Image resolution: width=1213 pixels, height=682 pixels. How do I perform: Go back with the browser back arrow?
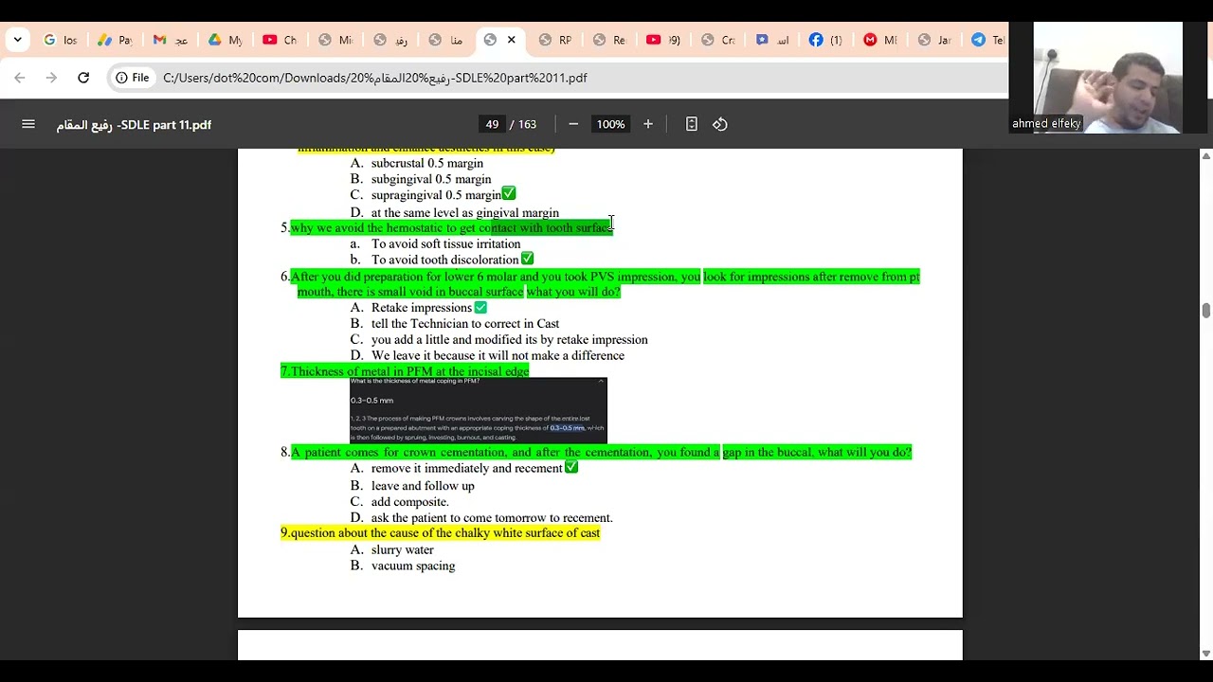coord(20,78)
